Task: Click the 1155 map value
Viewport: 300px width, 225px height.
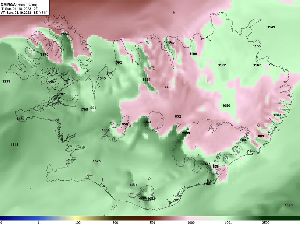Action: tap(257, 46)
